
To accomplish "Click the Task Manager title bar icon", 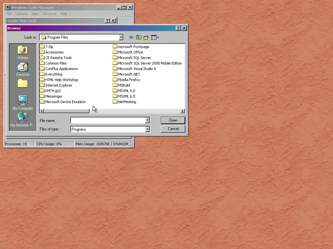I will 8,7.
